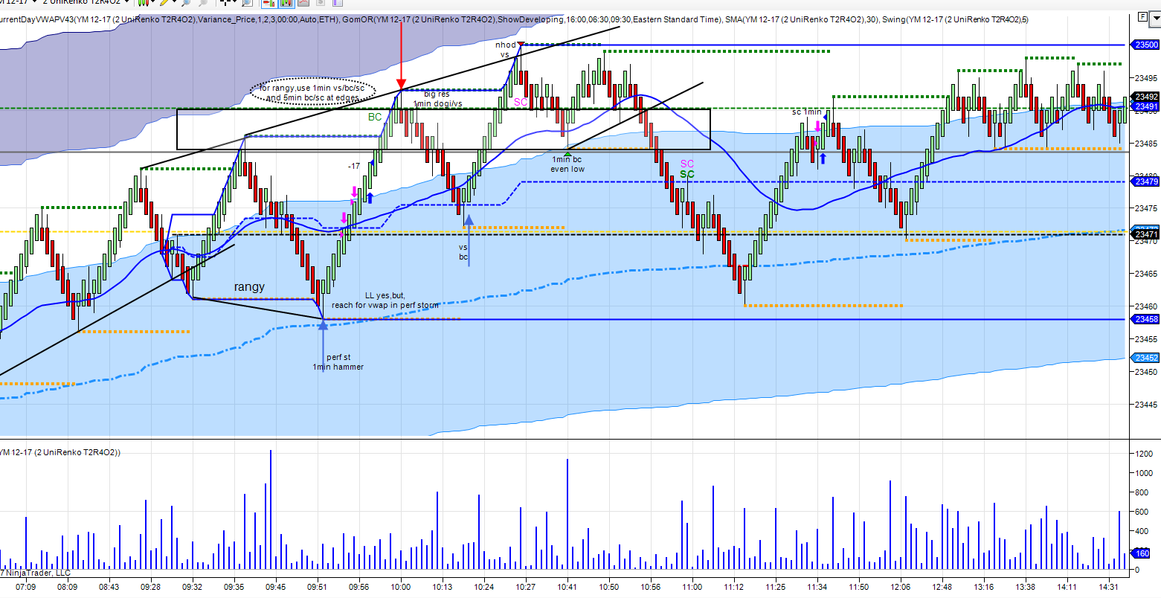This screenshot has width=1161, height=598.
Task: Click the 11:12 time axis label
Action: (734, 588)
